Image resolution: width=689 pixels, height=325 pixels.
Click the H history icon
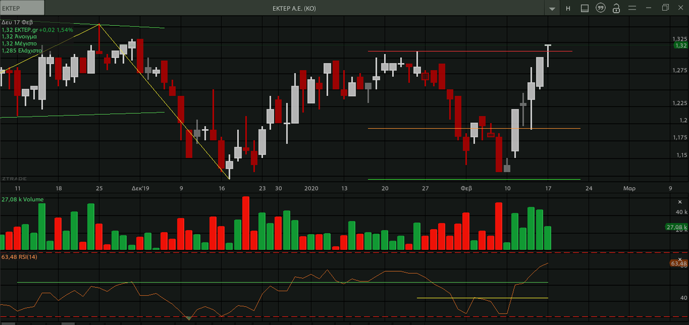coord(568,9)
